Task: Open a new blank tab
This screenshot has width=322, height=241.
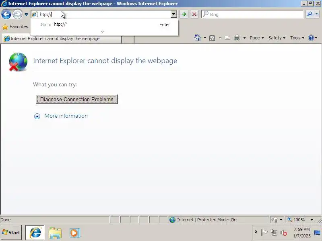Action: (128, 39)
